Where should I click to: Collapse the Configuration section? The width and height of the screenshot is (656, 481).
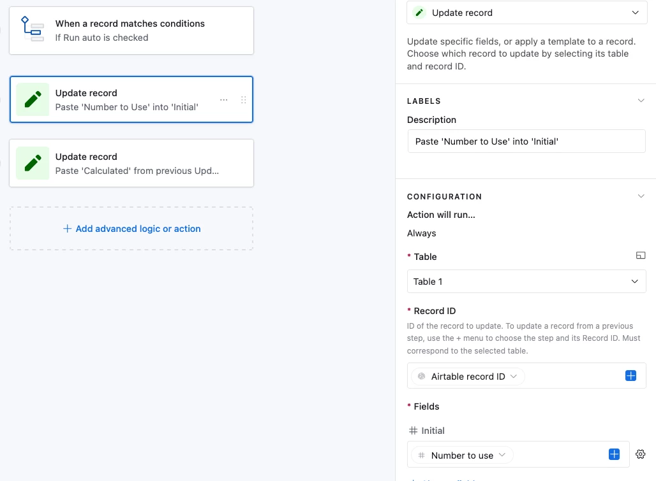pyautogui.click(x=641, y=196)
